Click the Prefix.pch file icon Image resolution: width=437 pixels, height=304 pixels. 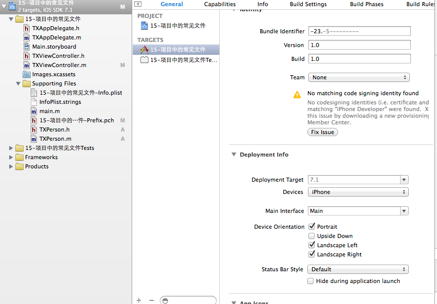[x=34, y=121]
